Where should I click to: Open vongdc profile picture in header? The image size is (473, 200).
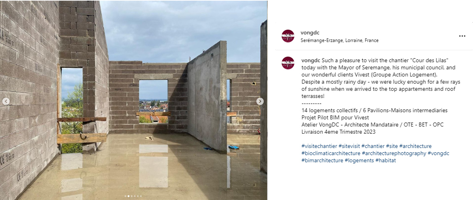tap(288, 36)
